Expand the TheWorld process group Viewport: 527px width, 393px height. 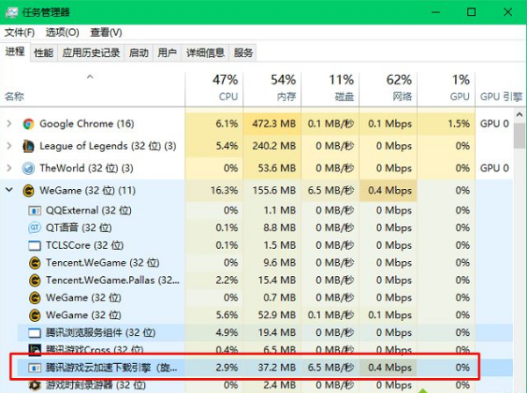pyautogui.click(x=10, y=168)
